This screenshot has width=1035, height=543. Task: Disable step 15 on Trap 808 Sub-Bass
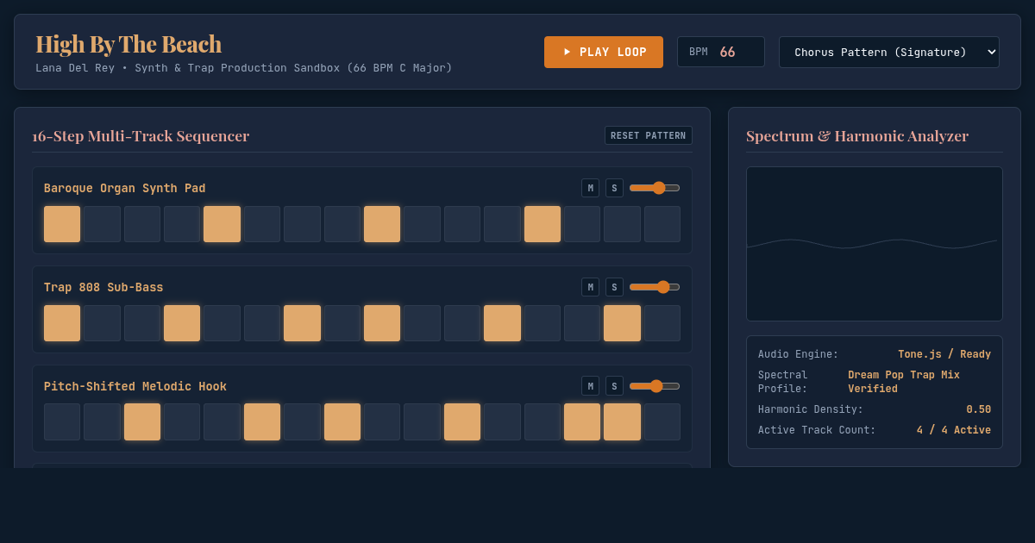[x=622, y=323]
